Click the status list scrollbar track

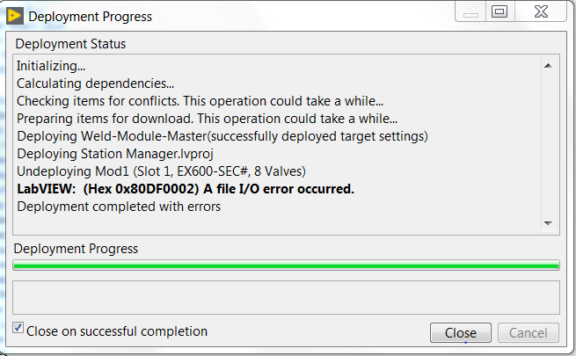point(548,145)
